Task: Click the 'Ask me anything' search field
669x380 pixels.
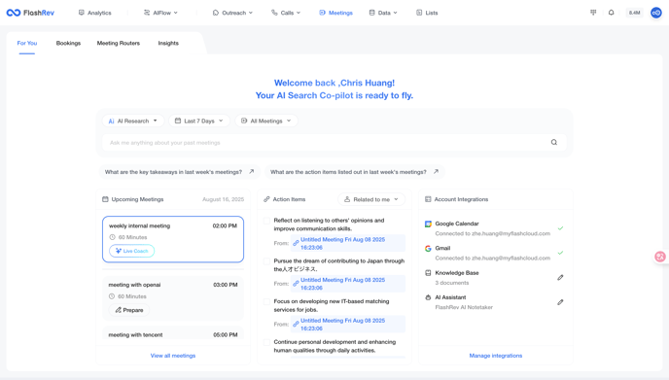Action: (x=334, y=143)
